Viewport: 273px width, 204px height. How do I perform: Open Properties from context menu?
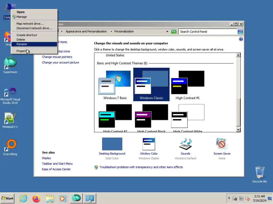pyautogui.click(x=34, y=51)
